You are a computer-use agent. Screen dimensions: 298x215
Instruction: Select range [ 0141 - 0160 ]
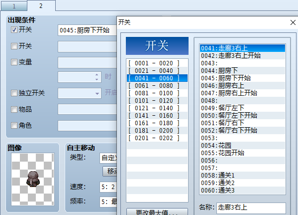[157, 116]
